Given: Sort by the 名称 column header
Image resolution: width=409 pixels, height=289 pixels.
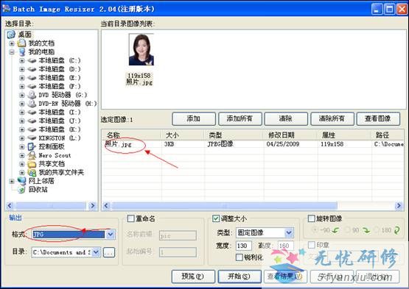Looking at the screenshot, I should [131, 135].
